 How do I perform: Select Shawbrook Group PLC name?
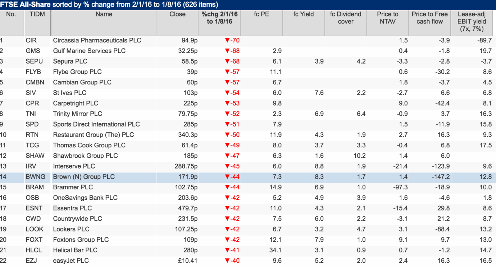click(x=85, y=156)
